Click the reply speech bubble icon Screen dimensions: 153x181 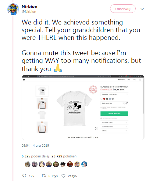[24, 176]
